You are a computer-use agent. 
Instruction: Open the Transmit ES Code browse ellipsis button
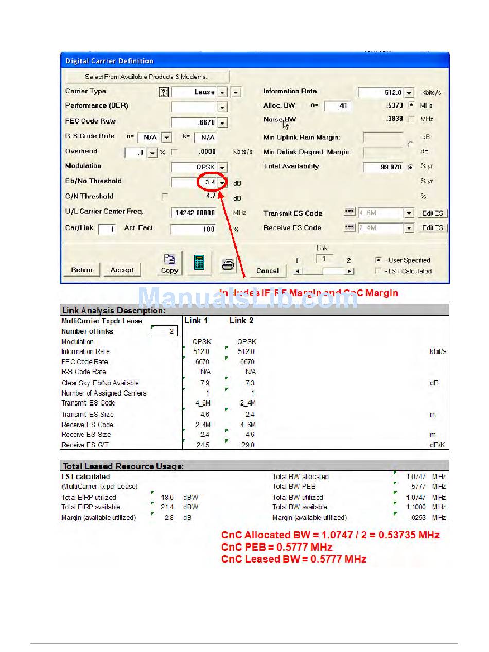[x=350, y=213]
